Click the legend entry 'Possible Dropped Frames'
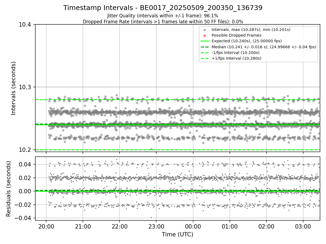Viewport: 326px width, 244px height. tap(236, 35)
